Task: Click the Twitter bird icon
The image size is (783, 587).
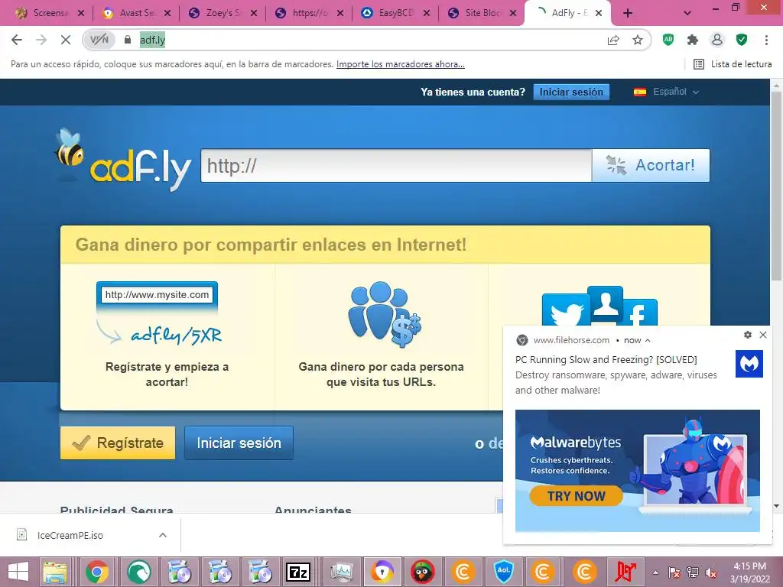Action: tap(567, 312)
